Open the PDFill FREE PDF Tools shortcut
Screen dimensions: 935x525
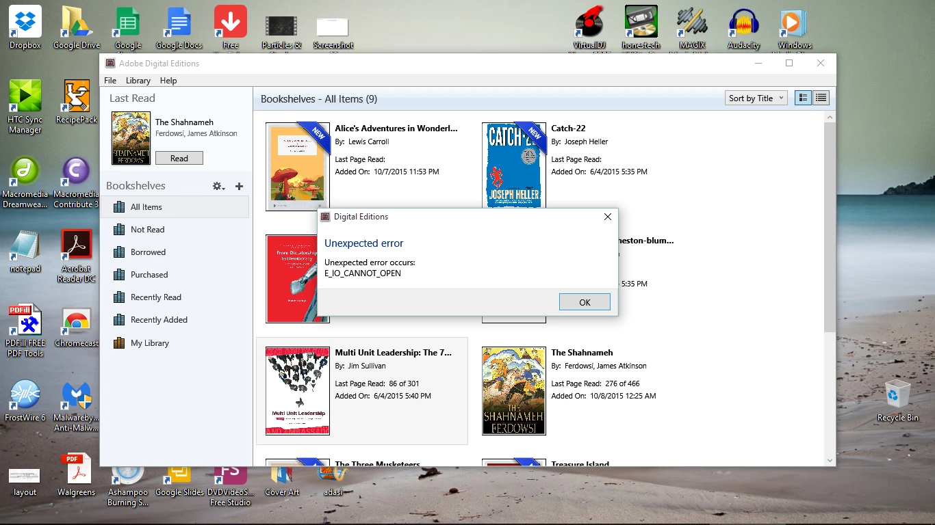(x=25, y=332)
